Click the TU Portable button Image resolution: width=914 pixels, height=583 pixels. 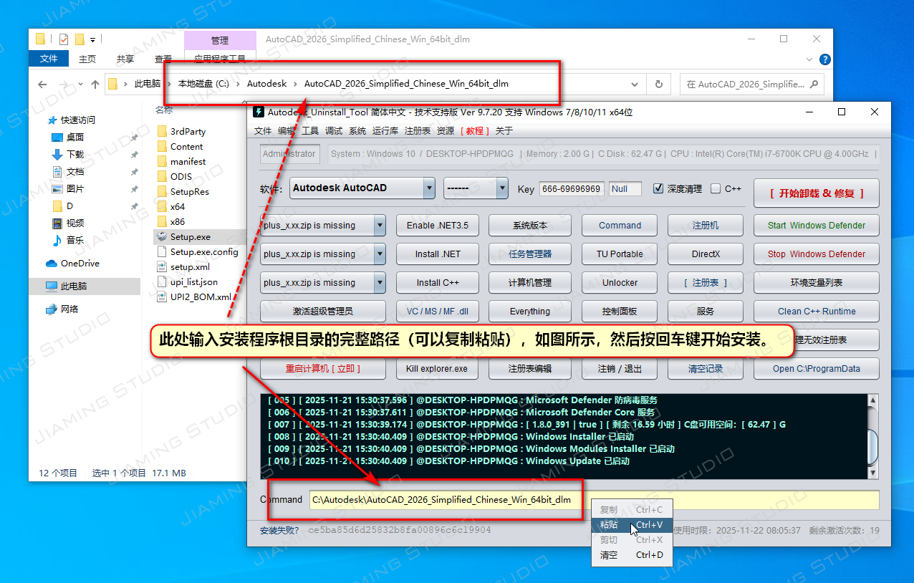[x=620, y=254]
